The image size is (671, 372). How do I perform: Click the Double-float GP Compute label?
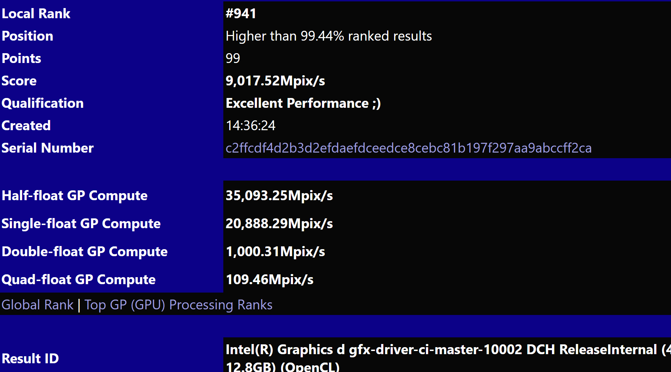(x=84, y=252)
